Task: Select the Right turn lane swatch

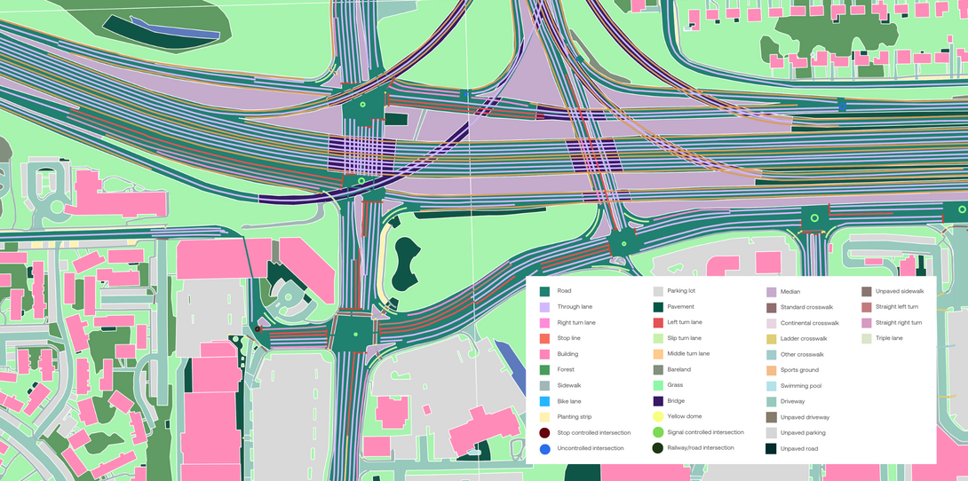Action: [544, 322]
